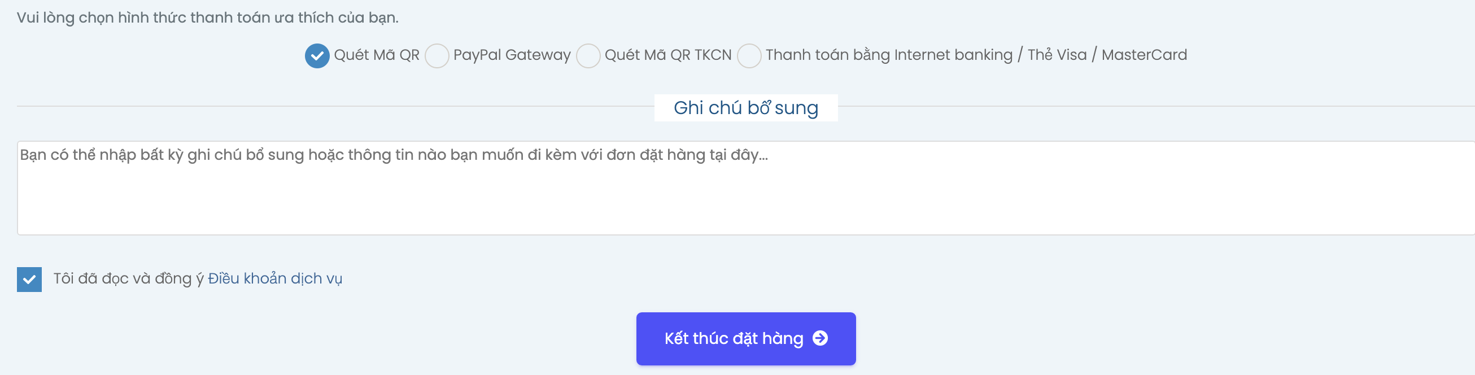
Task: Click the arrow icon inside Kết thúc đặt hàng
Action: pos(821,338)
